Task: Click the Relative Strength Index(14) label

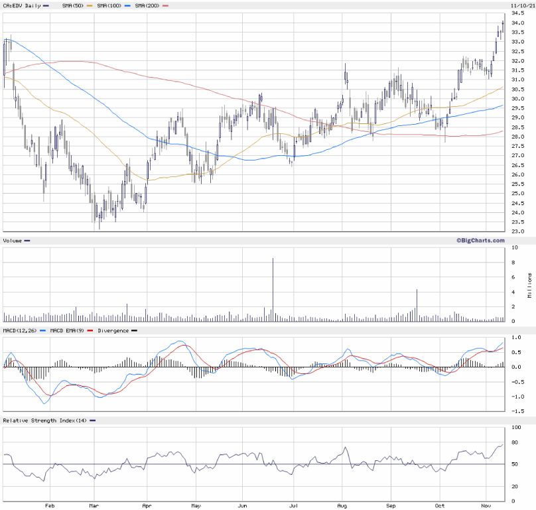Action: pyautogui.click(x=45, y=420)
